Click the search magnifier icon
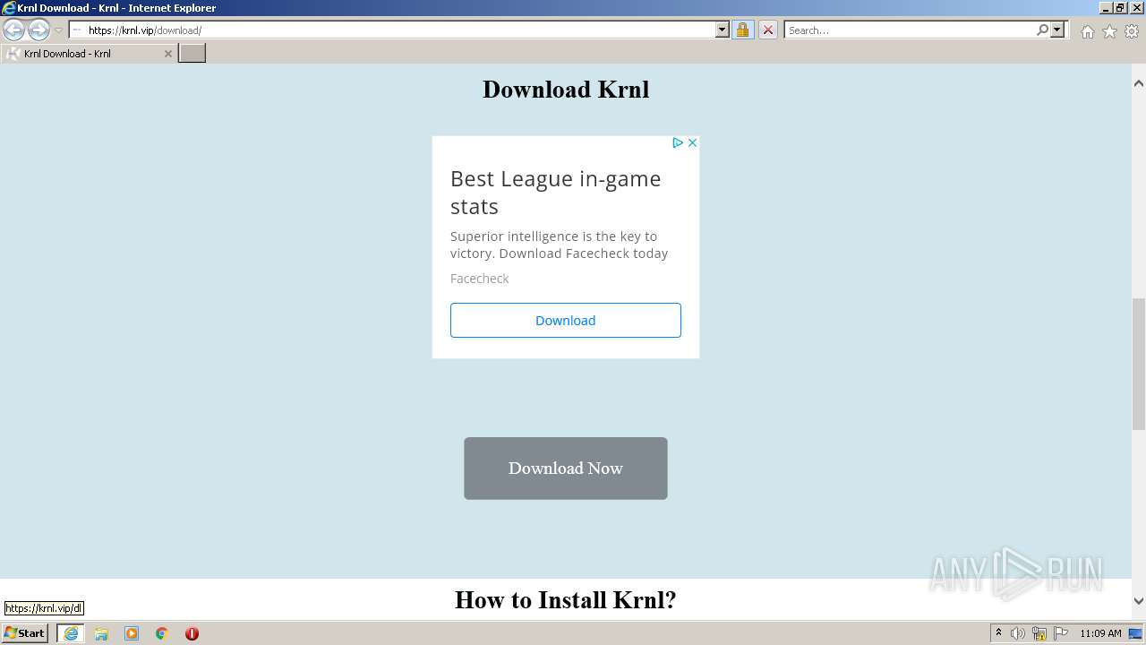The height and width of the screenshot is (645, 1146). (1042, 30)
